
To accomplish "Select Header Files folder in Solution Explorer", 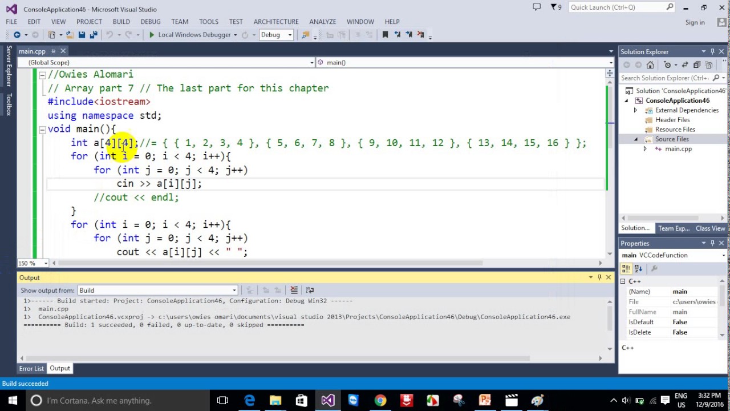I will point(672,120).
